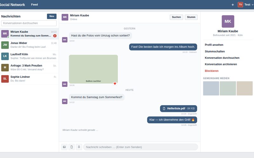Click the red Blockieren link
Viewport: 254px width, 158px height.
[x=211, y=71]
